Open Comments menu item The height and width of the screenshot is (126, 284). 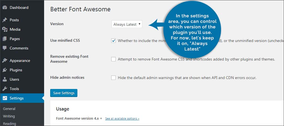point(19,48)
